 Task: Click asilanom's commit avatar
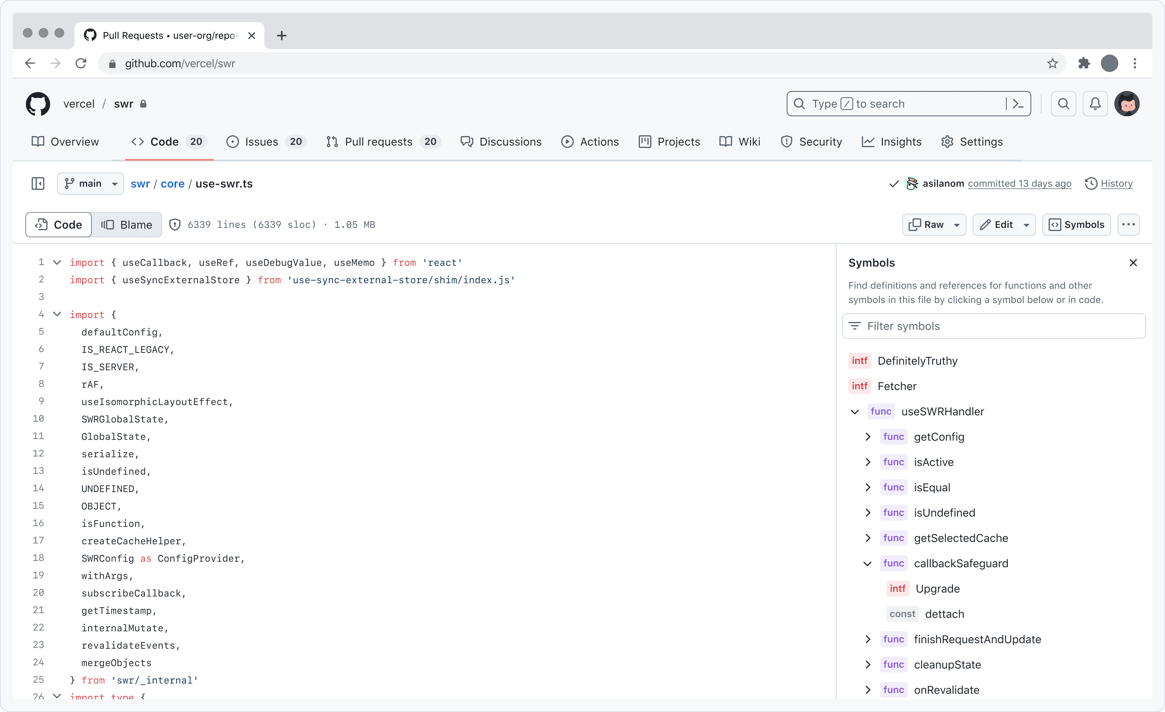[912, 183]
